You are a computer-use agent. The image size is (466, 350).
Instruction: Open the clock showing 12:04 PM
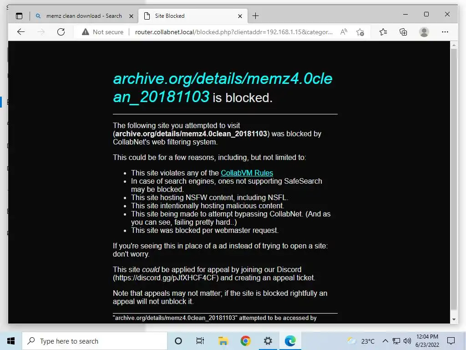click(x=427, y=341)
